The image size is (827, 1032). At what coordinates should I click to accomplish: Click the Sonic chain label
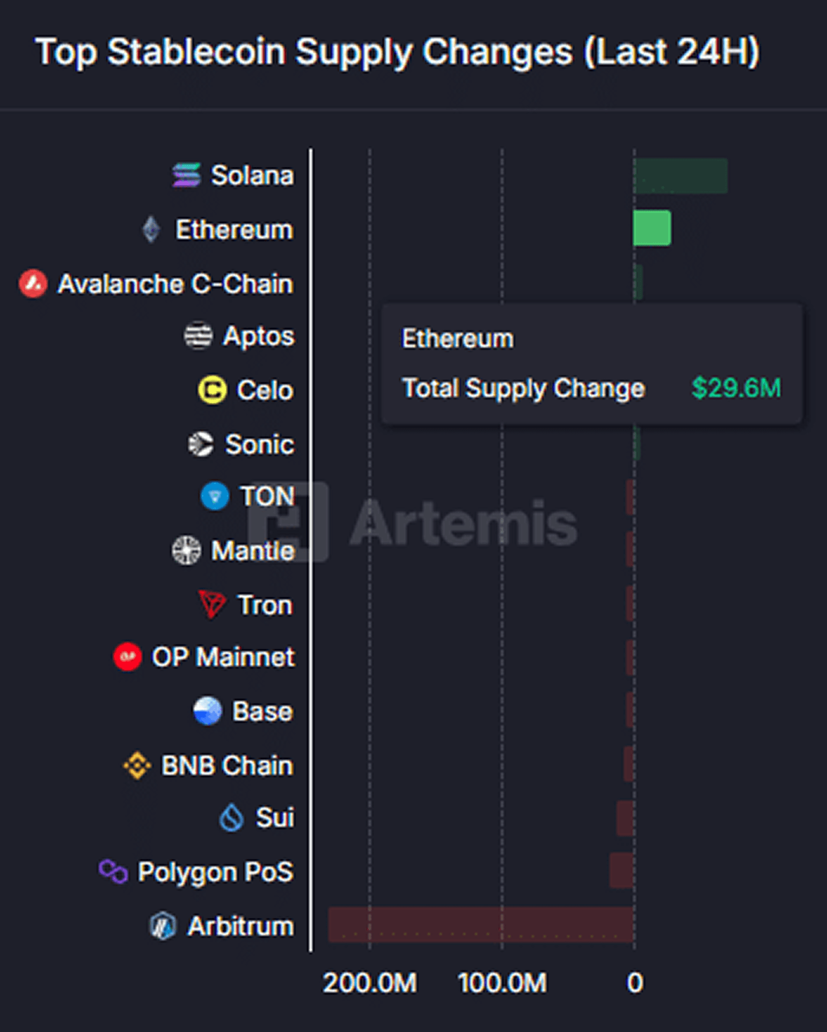[259, 444]
